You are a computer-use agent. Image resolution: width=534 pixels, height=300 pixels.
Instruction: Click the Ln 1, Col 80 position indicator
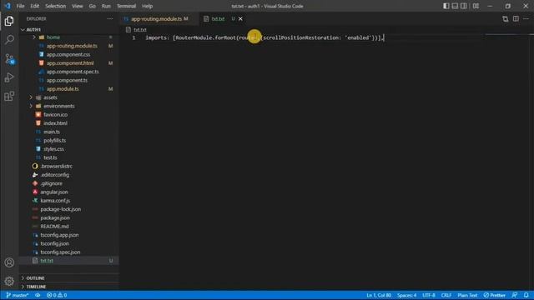379,295
